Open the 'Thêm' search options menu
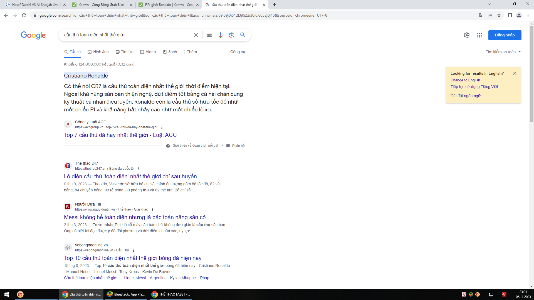534x300 pixels. tap(190, 52)
